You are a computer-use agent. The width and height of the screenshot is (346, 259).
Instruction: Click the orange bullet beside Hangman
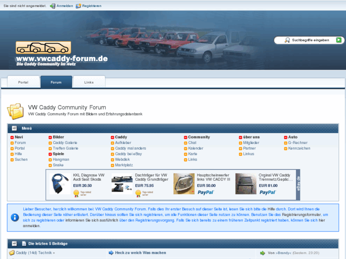coord(50,160)
